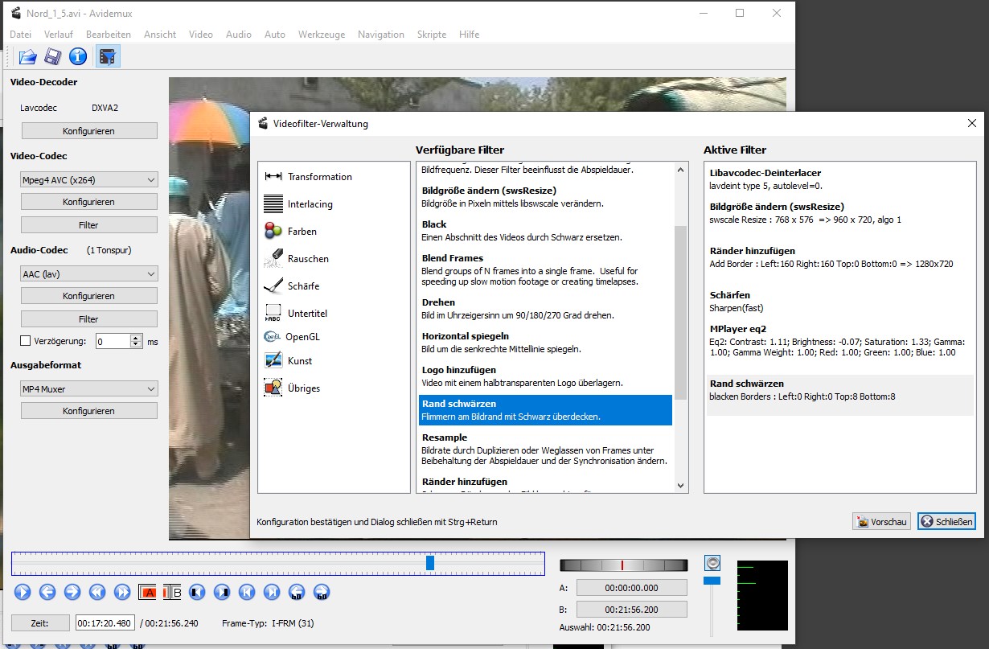This screenshot has width=989, height=649.
Task: Jump forward 60 seconds
Action: (x=322, y=593)
